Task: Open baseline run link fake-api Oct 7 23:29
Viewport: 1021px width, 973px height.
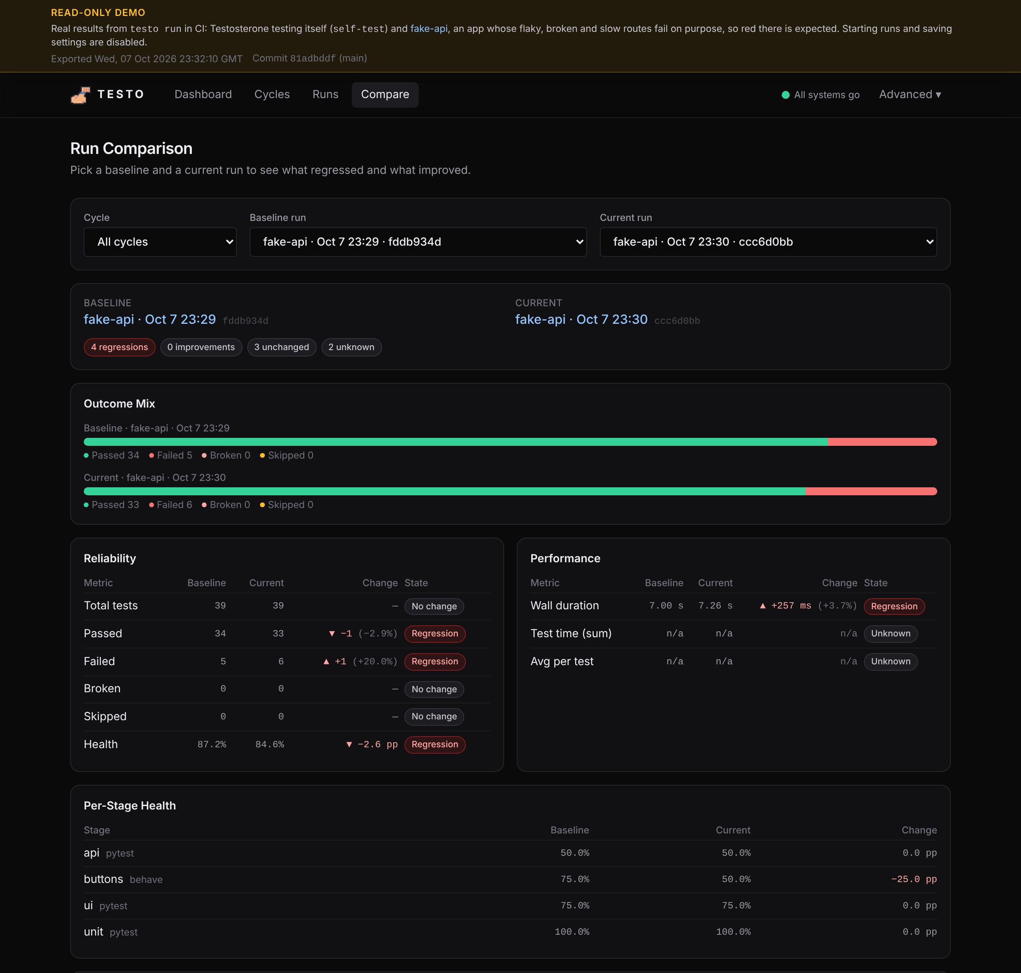Action: click(150, 319)
